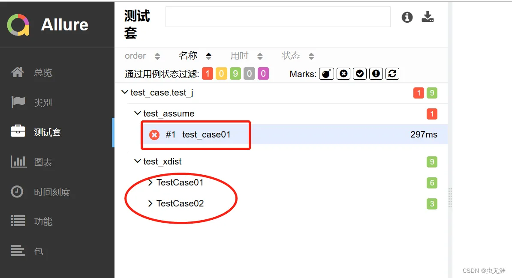Image resolution: width=512 pixels, height=278 pixels.
Task: Sort the list by 用时
Action: [247, 56]
